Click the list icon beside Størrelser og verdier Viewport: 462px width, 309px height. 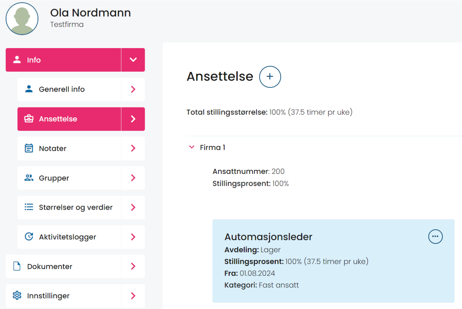(x=29, y=207)
